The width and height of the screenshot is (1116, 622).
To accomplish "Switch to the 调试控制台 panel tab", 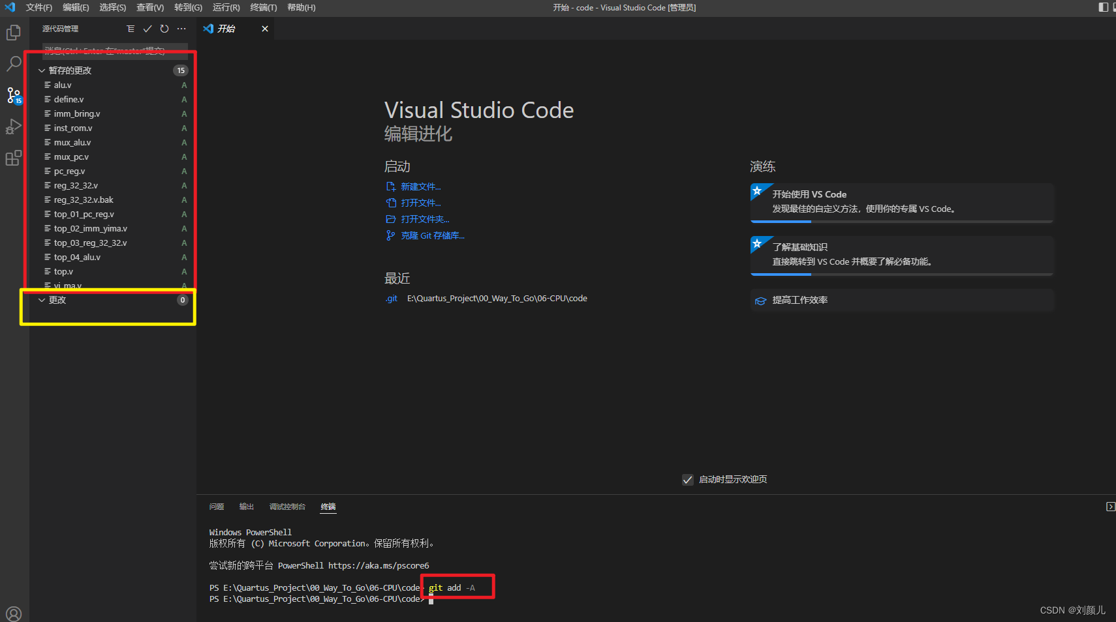I will pyautogui.click(x=287, y=507).
